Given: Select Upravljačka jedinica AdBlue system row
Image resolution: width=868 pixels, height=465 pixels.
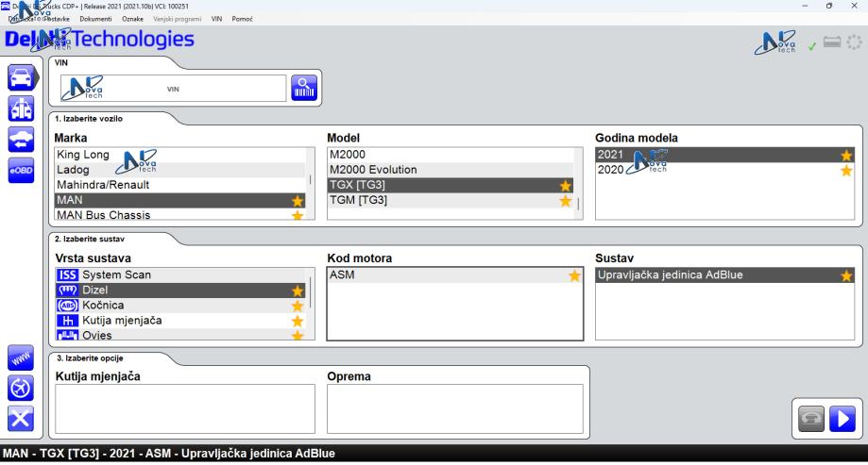Looking at the screenshot, I should (x=724, y=274).
